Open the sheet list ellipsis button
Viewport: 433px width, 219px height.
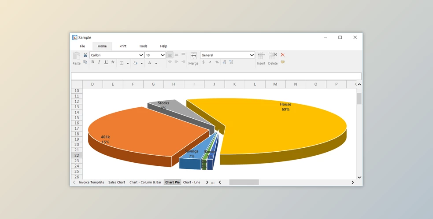tap(213, 182)
